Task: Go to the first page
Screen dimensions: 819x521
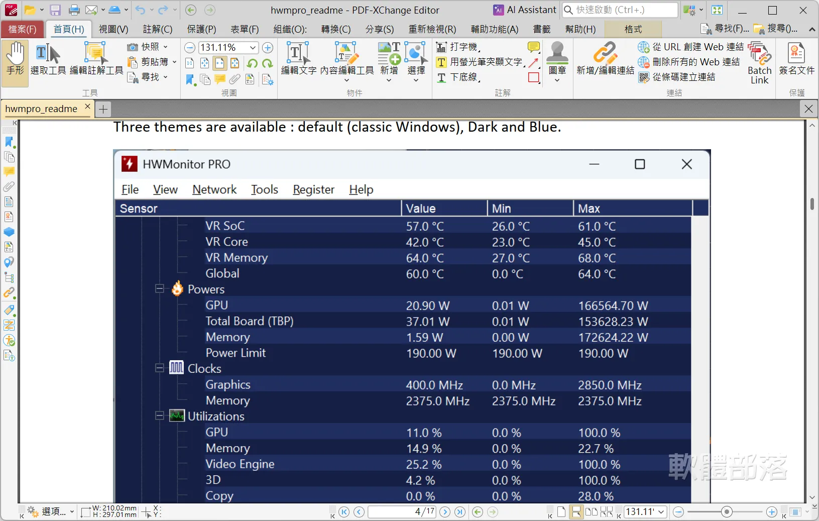Action: 344,512
